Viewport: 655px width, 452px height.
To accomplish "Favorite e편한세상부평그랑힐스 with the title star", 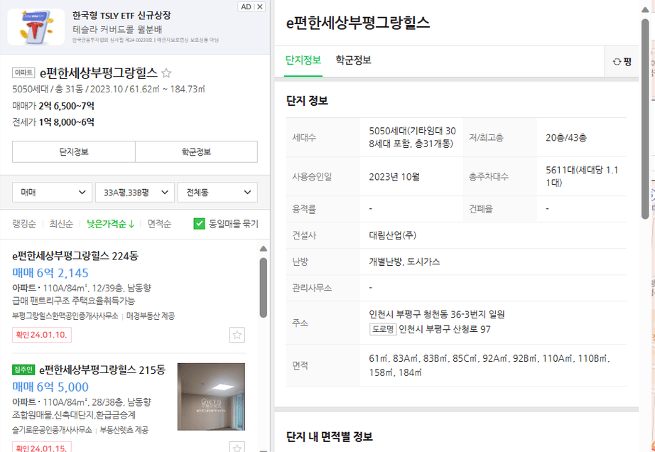I will [x=166, y=73].
